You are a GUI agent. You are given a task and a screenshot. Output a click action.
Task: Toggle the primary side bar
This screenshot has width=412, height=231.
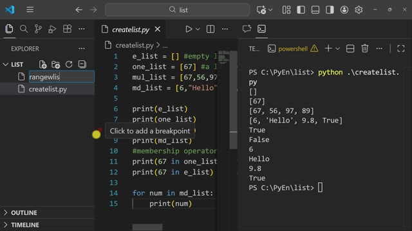[x=301, y=10]
